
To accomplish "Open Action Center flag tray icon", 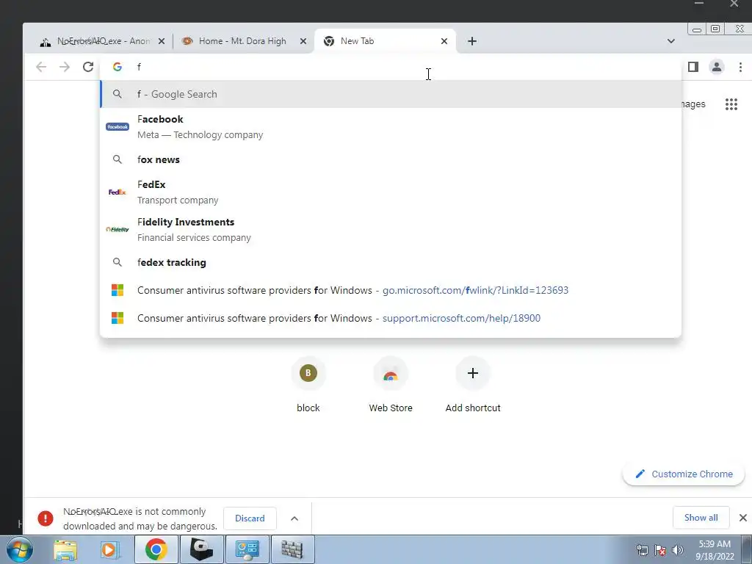I will [x=660, y=550].
